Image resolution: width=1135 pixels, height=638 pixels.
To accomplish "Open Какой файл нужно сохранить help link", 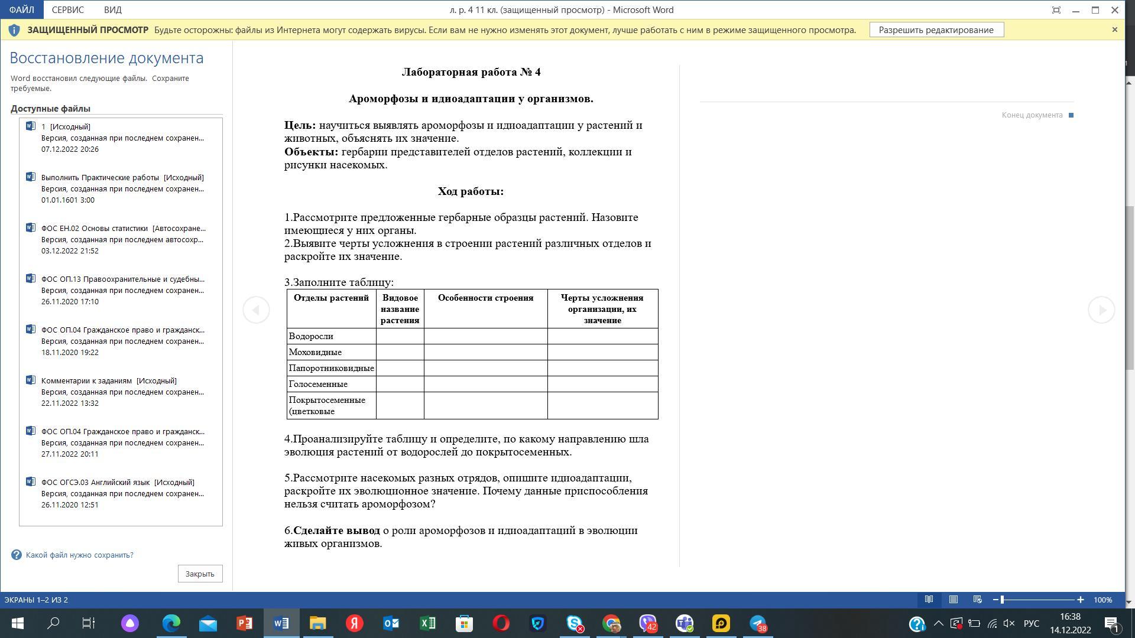I will (79, 555).
